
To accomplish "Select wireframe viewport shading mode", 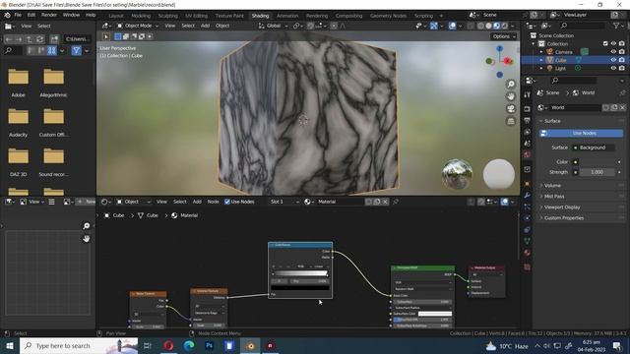I will [x=480, y=26].
